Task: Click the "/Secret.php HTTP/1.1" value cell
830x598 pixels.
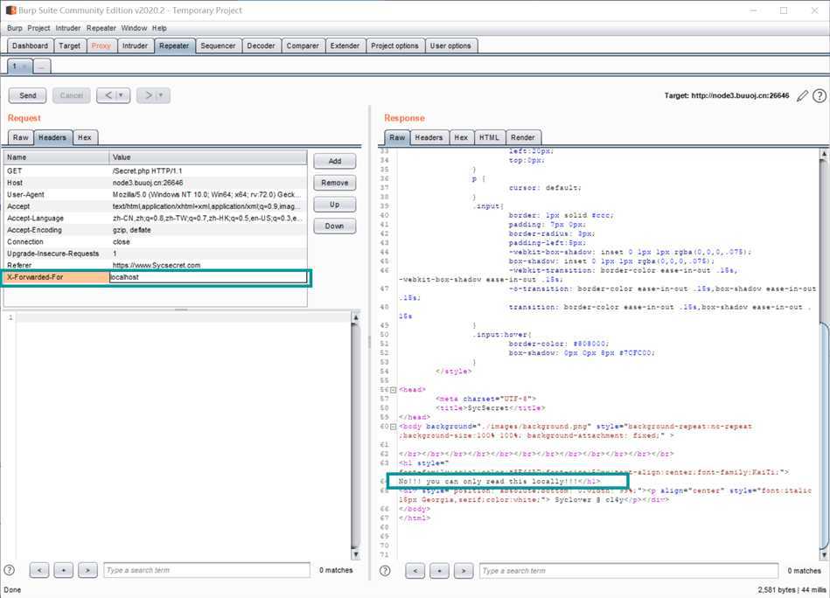Action: [x=208, y=171]
